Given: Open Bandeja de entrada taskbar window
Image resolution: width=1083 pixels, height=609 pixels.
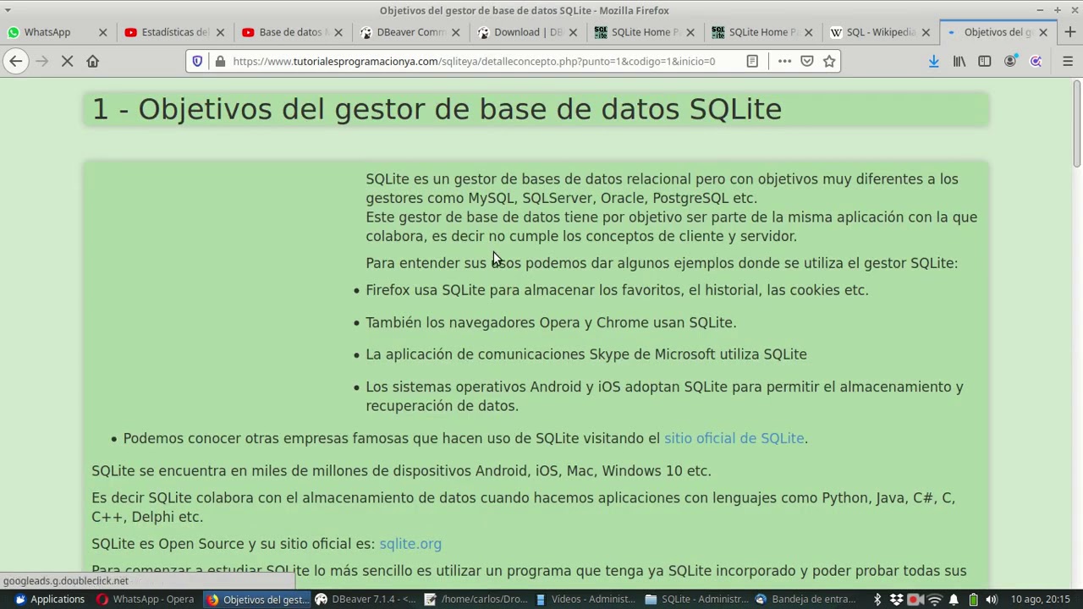Looking at the screenshot, I should coord(805,600).
